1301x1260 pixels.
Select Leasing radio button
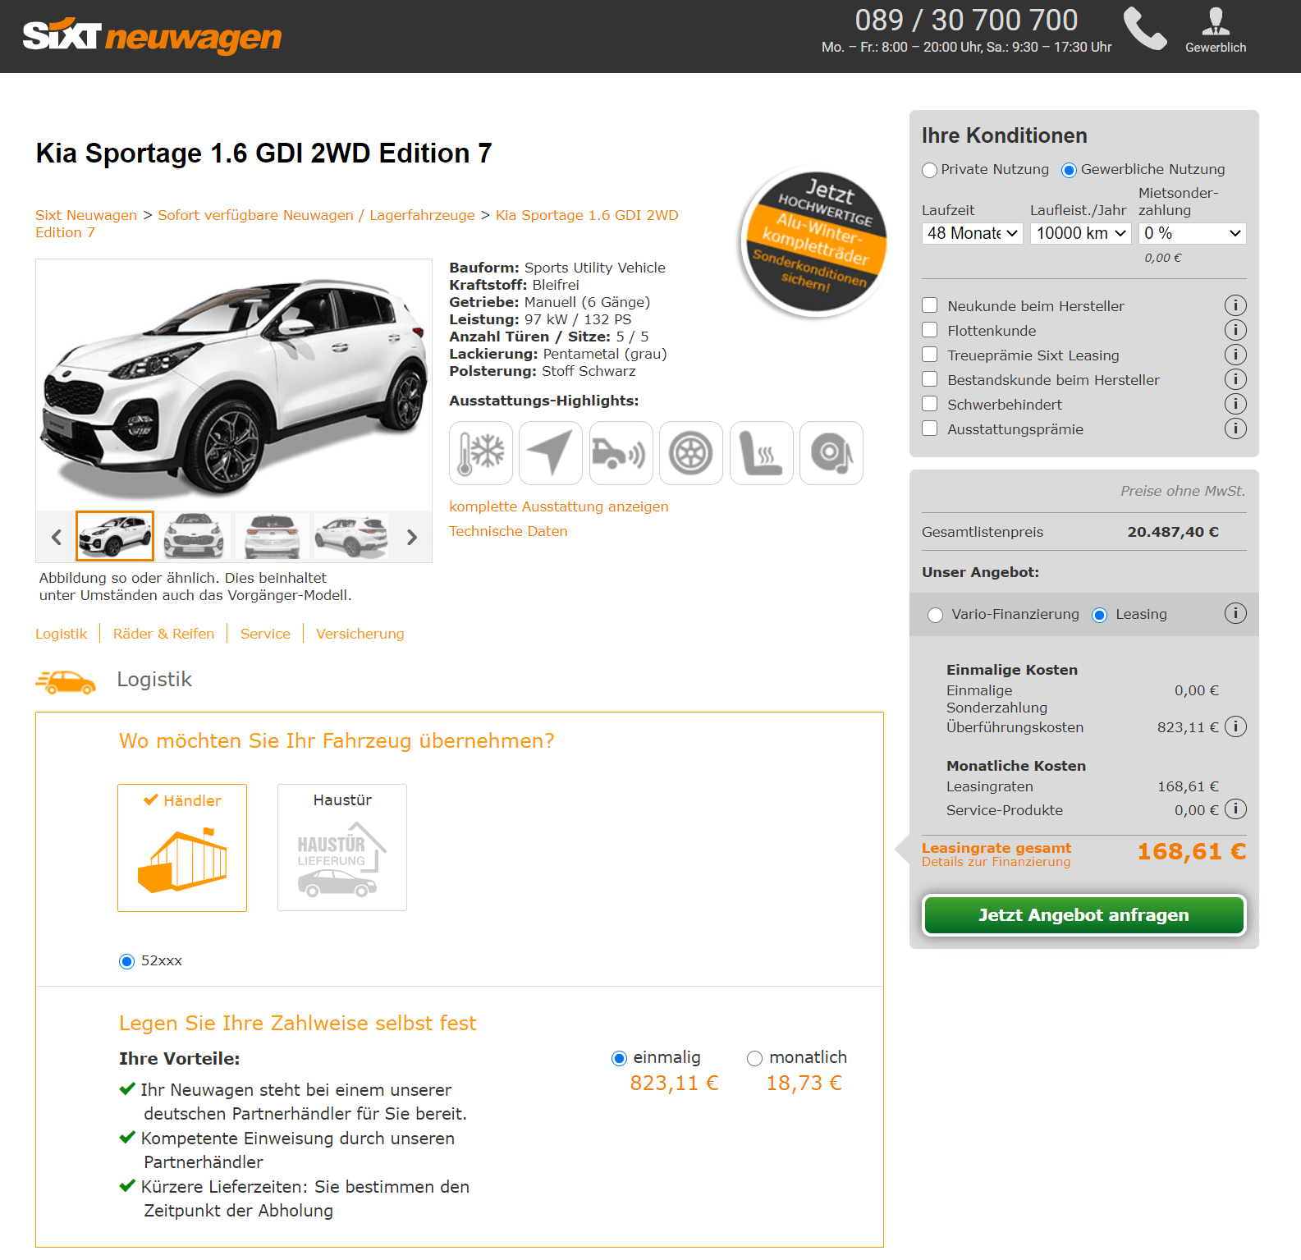click(1100, 615)
